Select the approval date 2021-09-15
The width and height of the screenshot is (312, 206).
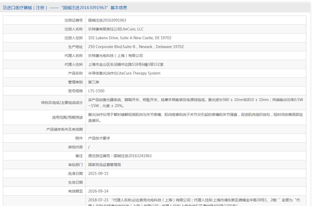(x=98, y=174)
